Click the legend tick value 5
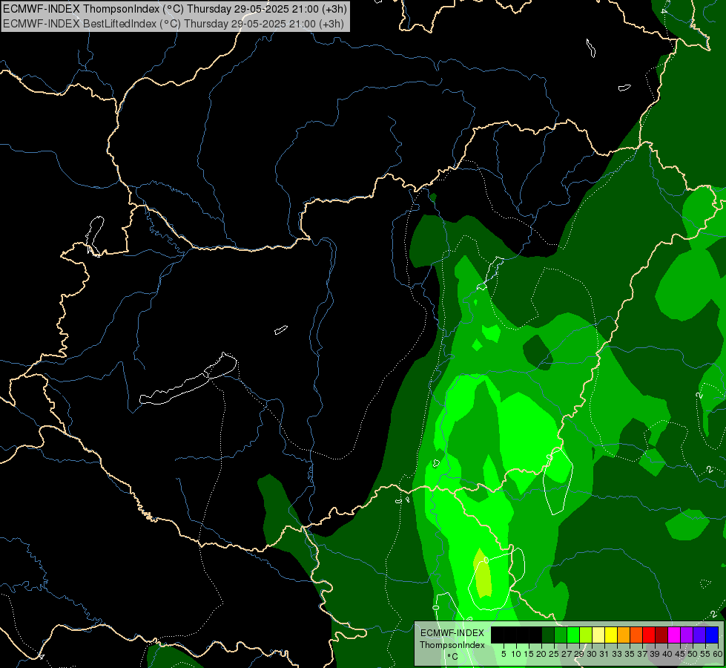Image resolution: width=726 pixels, height=668 pixels. point(504,654)
